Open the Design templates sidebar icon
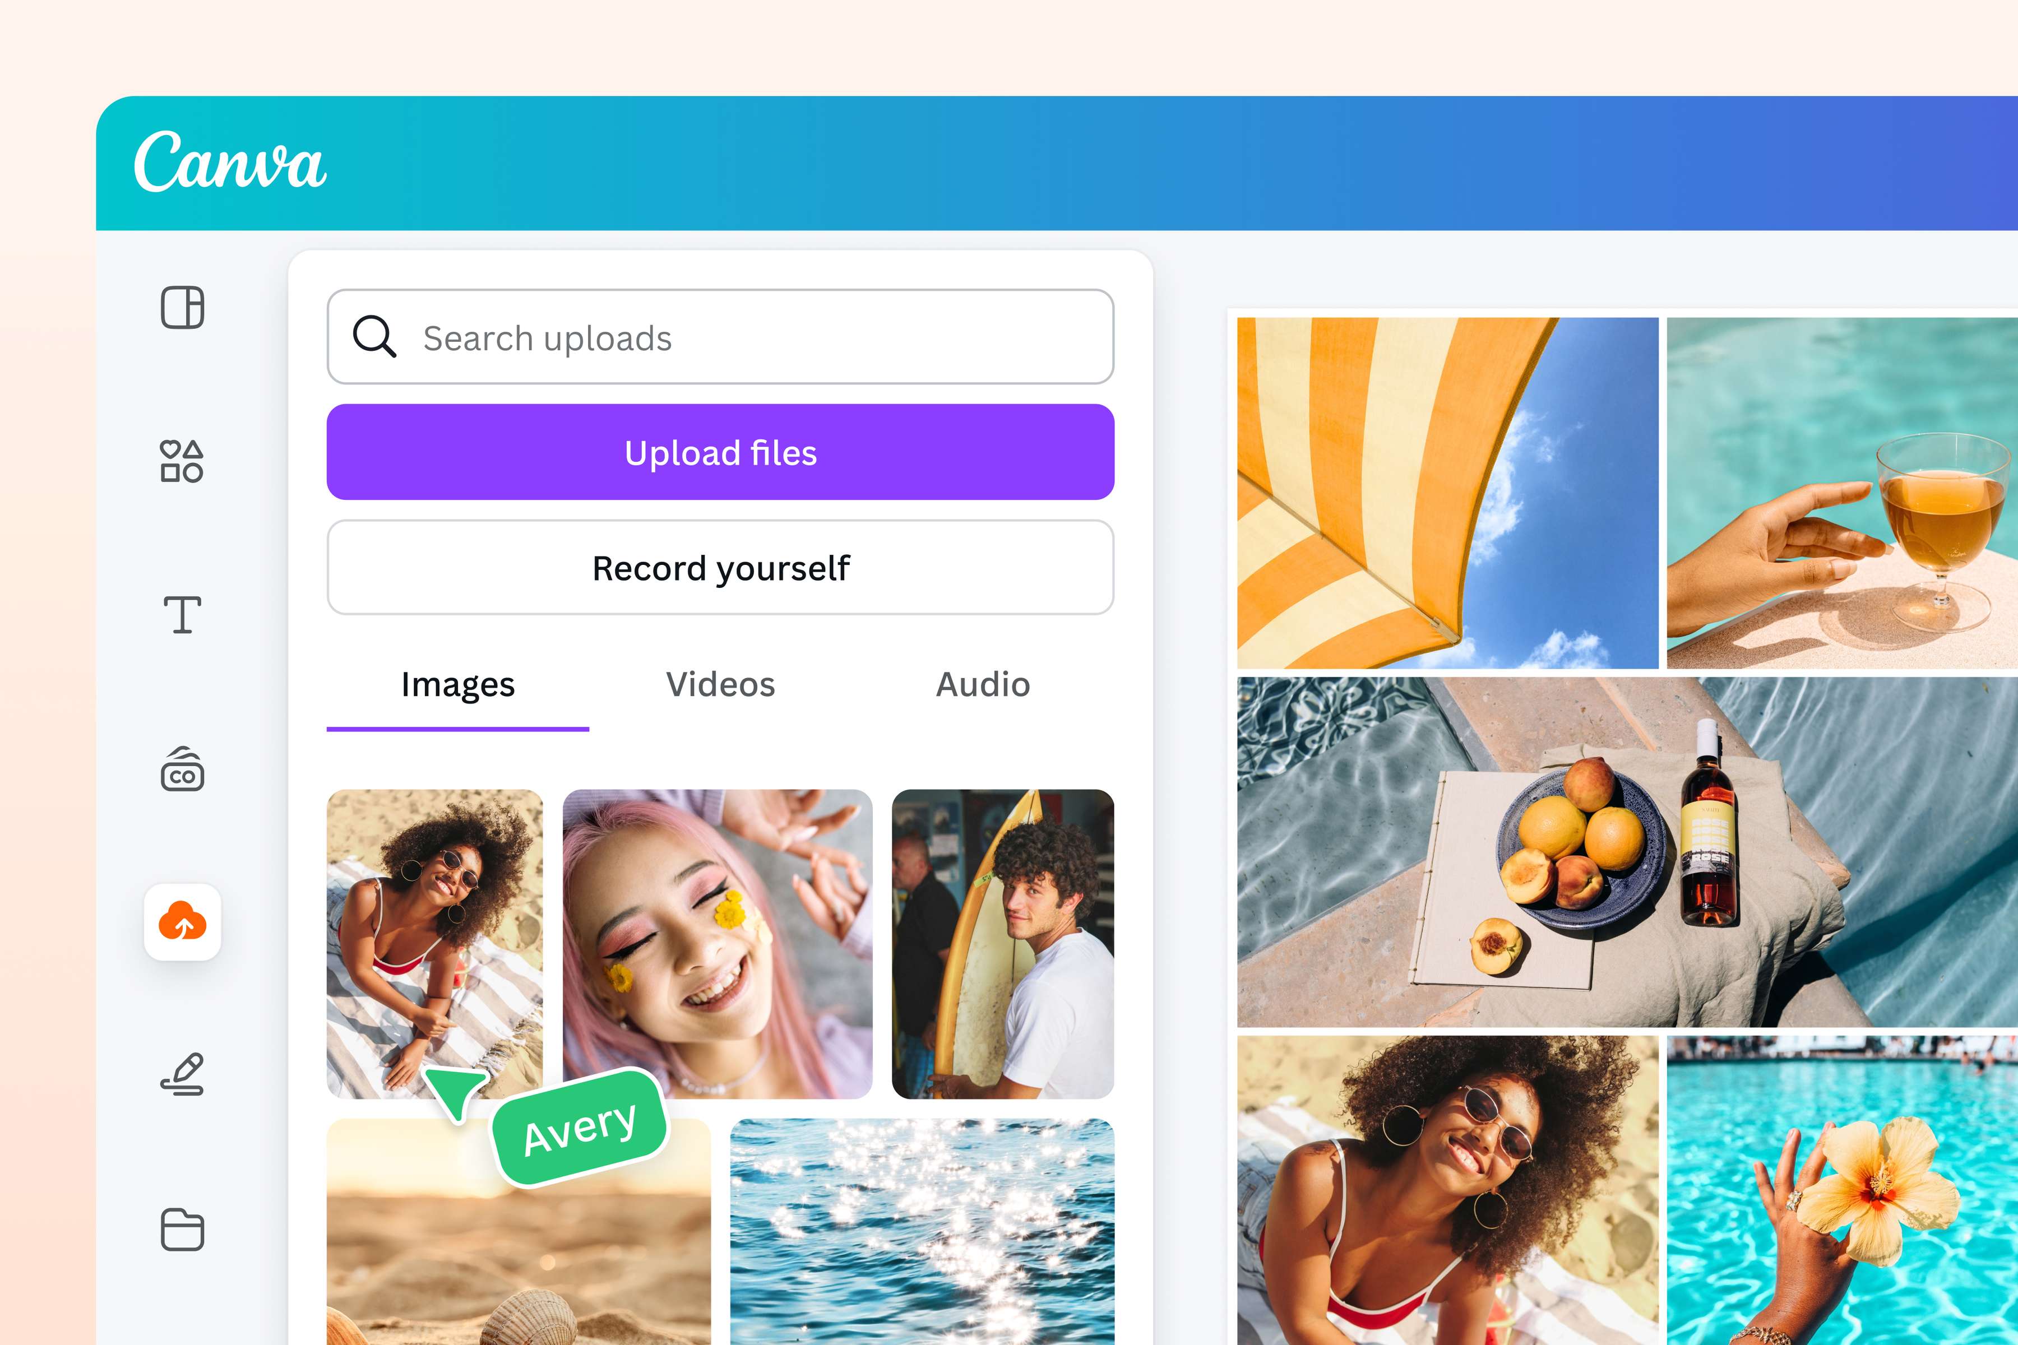Screen dimensions: 2018x1345 pos(182,307)
